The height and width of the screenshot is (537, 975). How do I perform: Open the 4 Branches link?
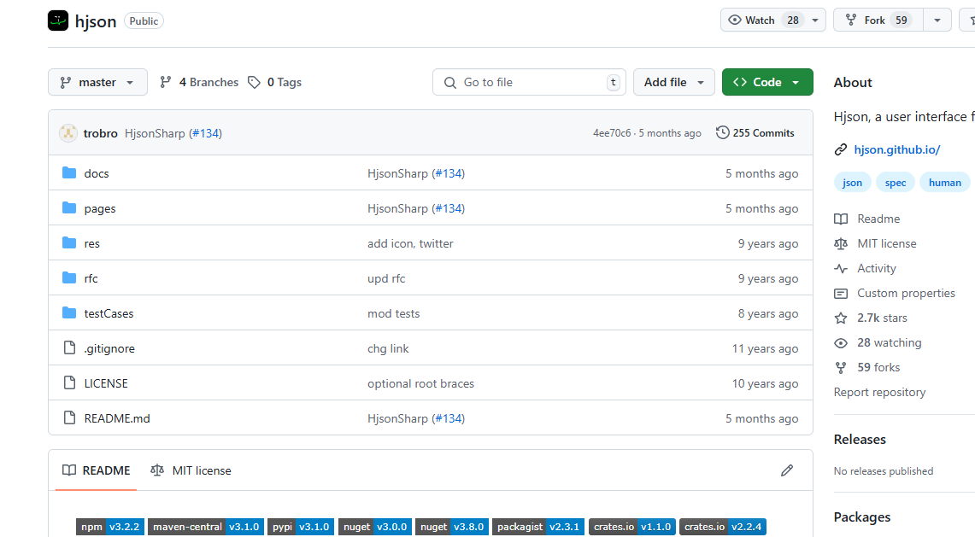click(199, 82)
